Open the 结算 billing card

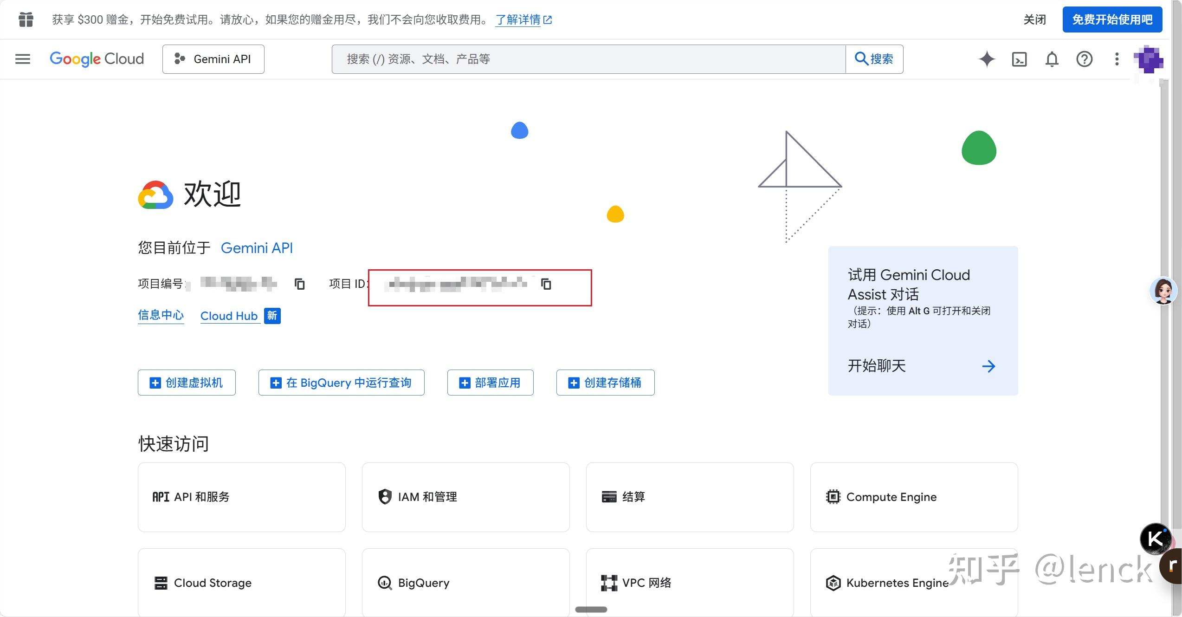[x=690, y=497]
